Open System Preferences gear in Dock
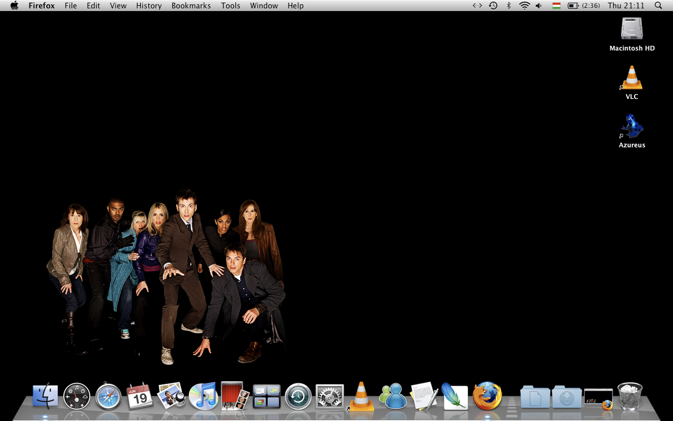 click(330, 396)
